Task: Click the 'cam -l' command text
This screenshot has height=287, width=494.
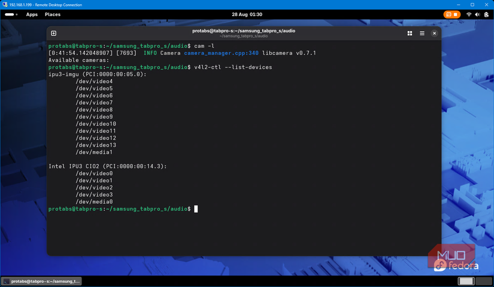Action: point(204,46)
